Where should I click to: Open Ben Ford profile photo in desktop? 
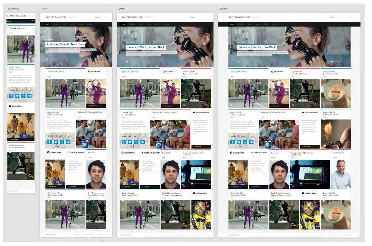[279, 174]
